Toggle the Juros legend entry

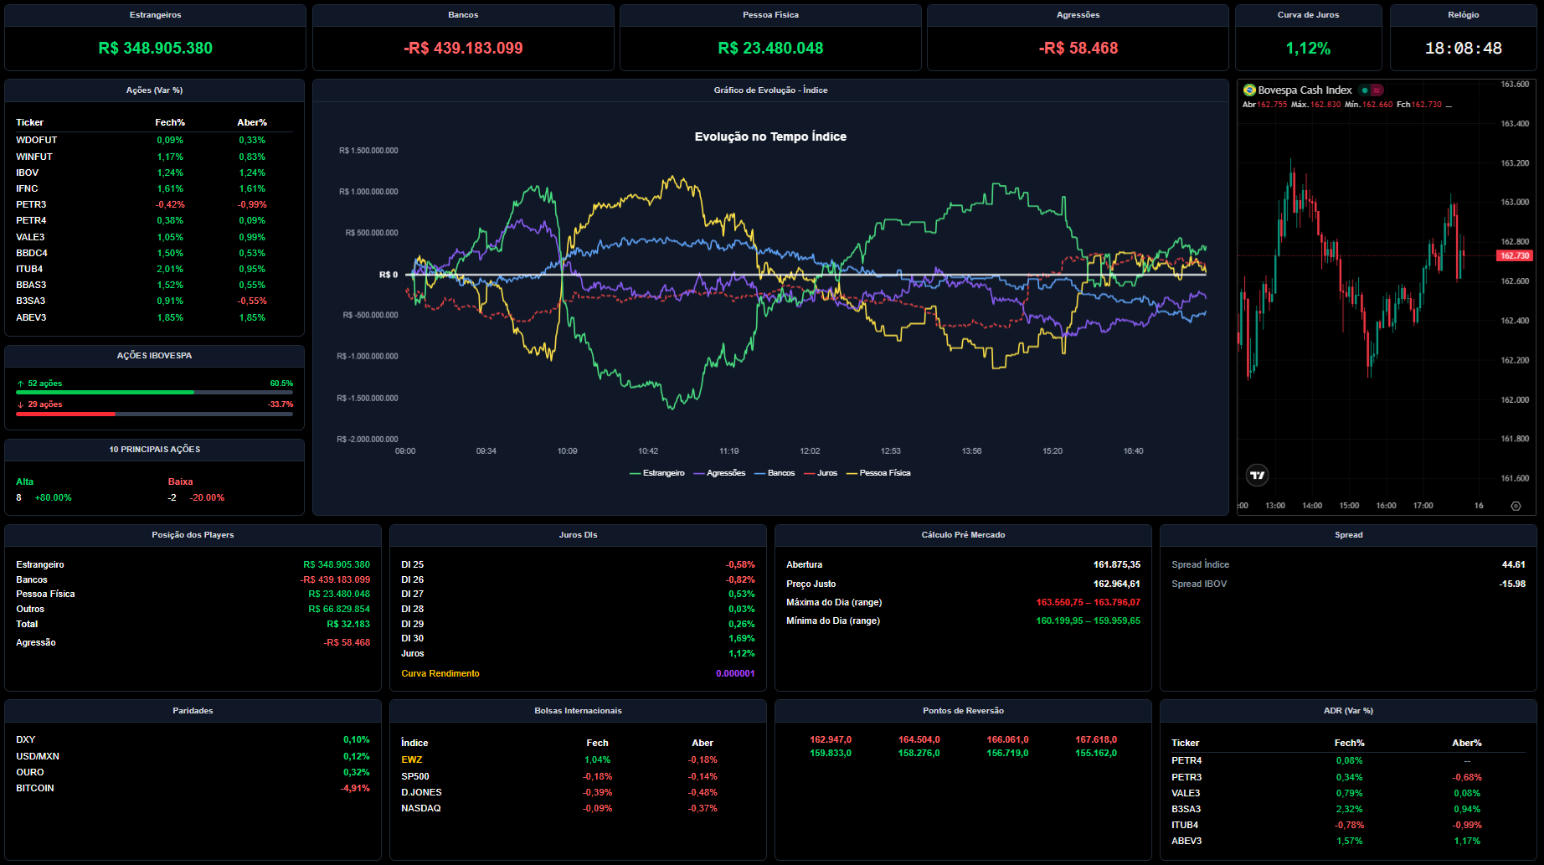pos(821,473)
